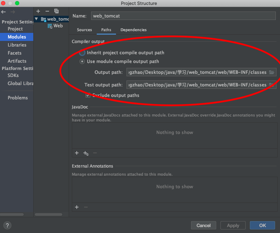Click the forward navigation arrow
This screenshot has width=280, height=233.
coord(13,12)
